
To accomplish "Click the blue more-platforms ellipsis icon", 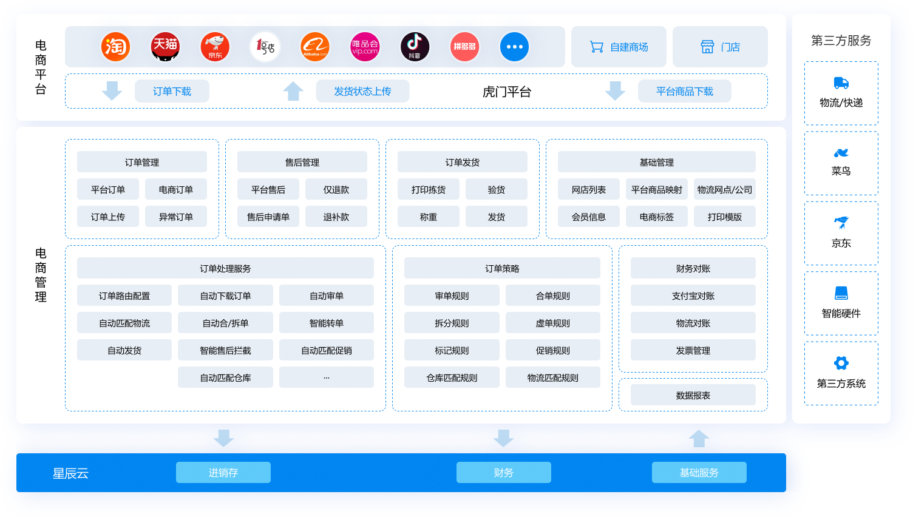I will click(x=514, y=47).
